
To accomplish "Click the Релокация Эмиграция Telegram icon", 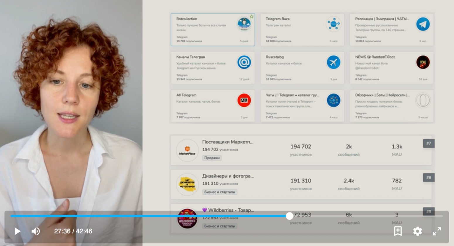I will coord(423,24).
